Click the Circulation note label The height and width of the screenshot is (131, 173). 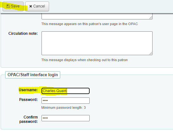(23, 34)
